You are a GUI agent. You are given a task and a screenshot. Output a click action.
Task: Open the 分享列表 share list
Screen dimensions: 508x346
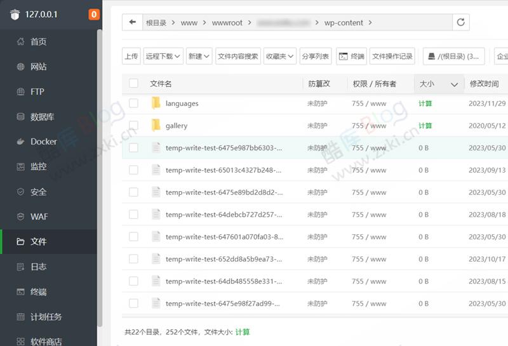point(315,56)
